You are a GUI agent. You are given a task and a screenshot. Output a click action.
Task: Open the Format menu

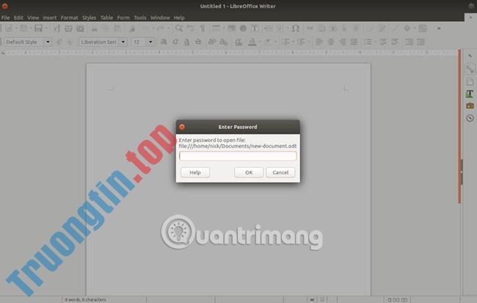click(x=70, y=18)
